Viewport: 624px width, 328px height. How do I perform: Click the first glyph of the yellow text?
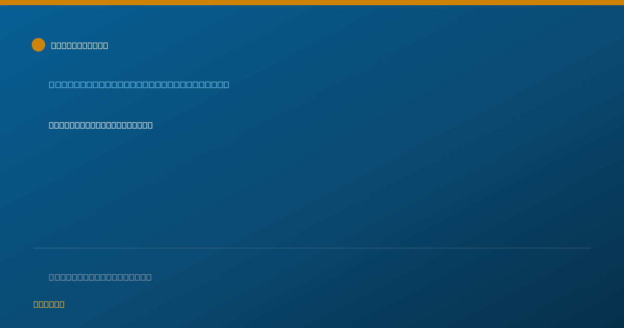(x=36, y=304)
